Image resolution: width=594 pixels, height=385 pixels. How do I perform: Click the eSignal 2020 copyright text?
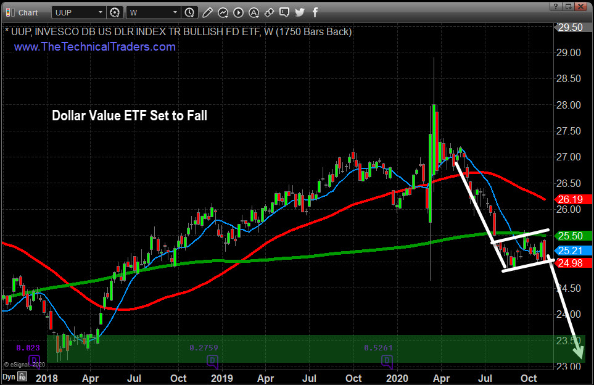coord(25,365)
